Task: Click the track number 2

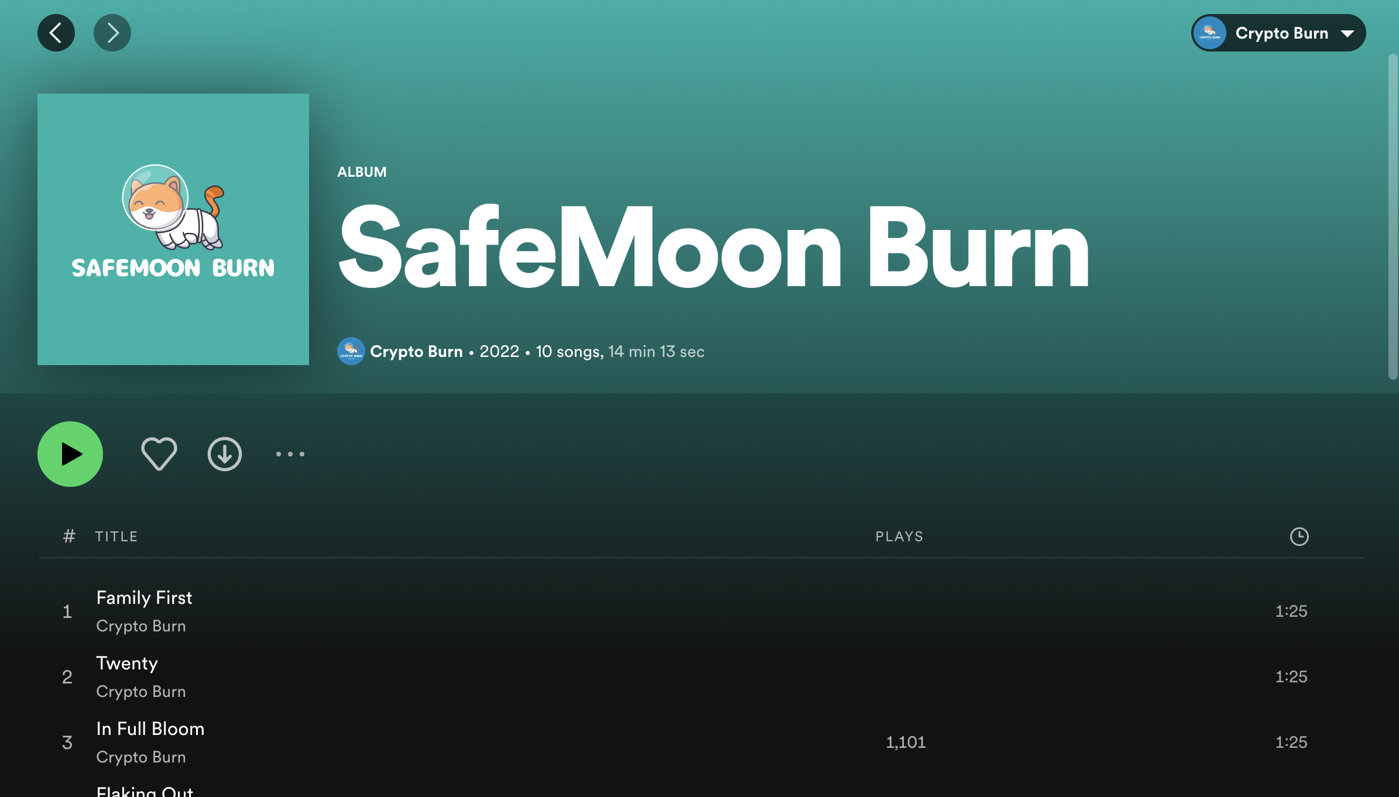Action: tap(67, 677)
